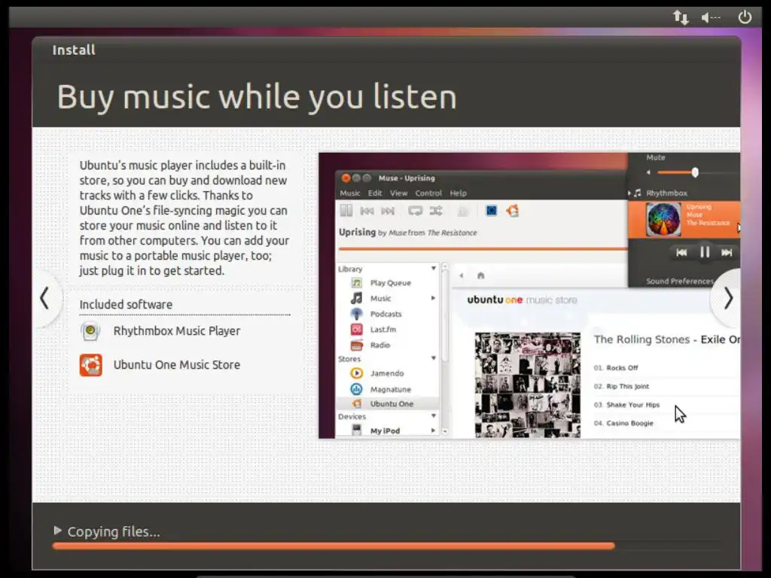
Task: Click the Ubuntu One Music Store icon
Action: [91, 365]
